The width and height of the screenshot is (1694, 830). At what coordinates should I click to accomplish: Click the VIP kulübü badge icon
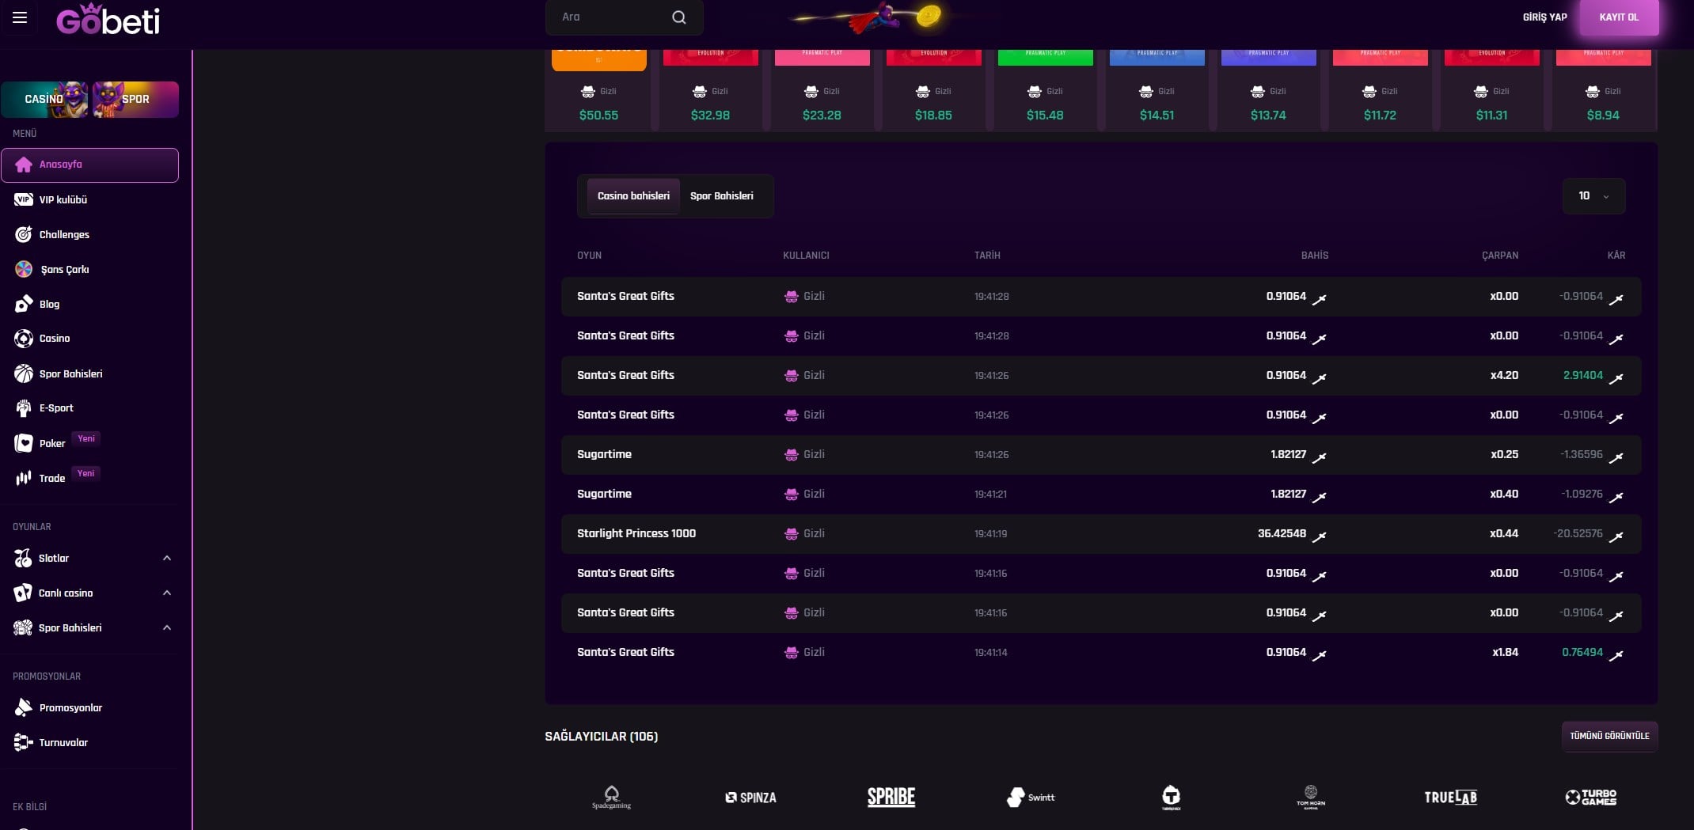(x=24, y=199)
